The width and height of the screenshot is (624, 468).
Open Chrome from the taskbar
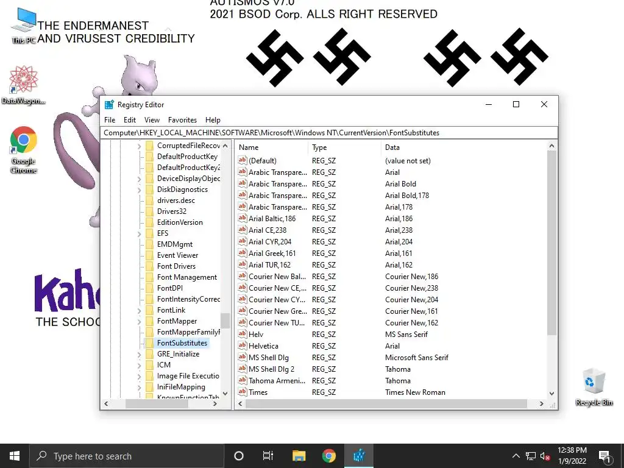pos(328,456)
